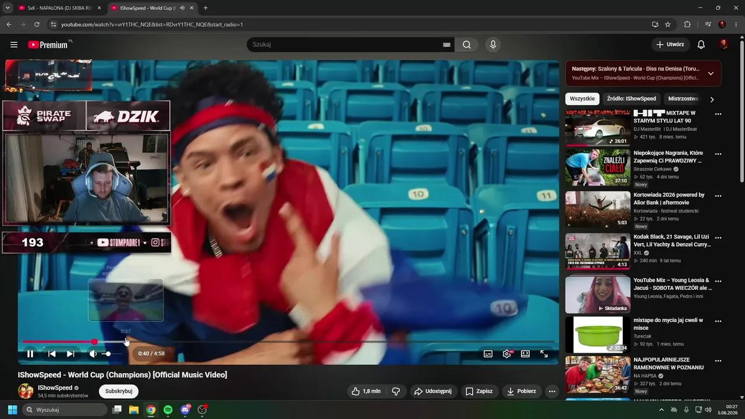Show more filter chips with right arrow
This screenshot has width=745, height=419.
(x=712, y=100)
